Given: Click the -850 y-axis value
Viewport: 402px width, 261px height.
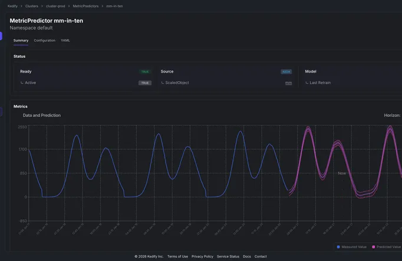Looking at the screenshot, I should pyautogui.click(x=22, y=221).
